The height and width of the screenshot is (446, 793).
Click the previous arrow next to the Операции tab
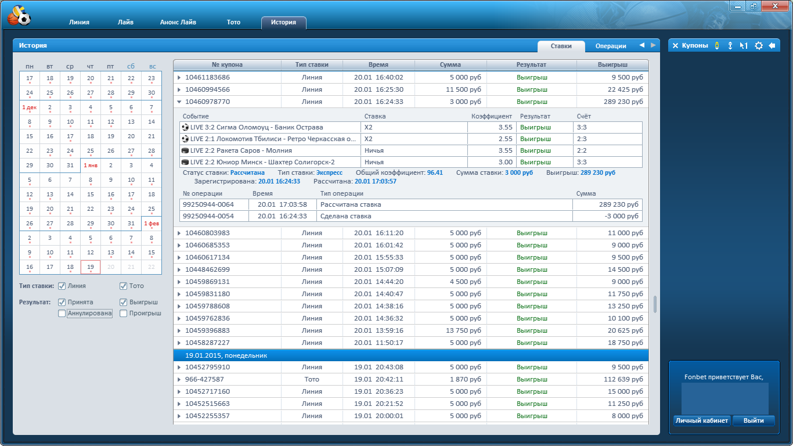pyautogui.click(x=641, y=45)
